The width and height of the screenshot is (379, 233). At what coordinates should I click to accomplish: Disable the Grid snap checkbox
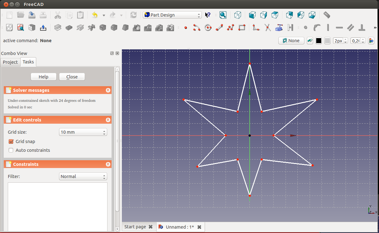pos(11,141)
